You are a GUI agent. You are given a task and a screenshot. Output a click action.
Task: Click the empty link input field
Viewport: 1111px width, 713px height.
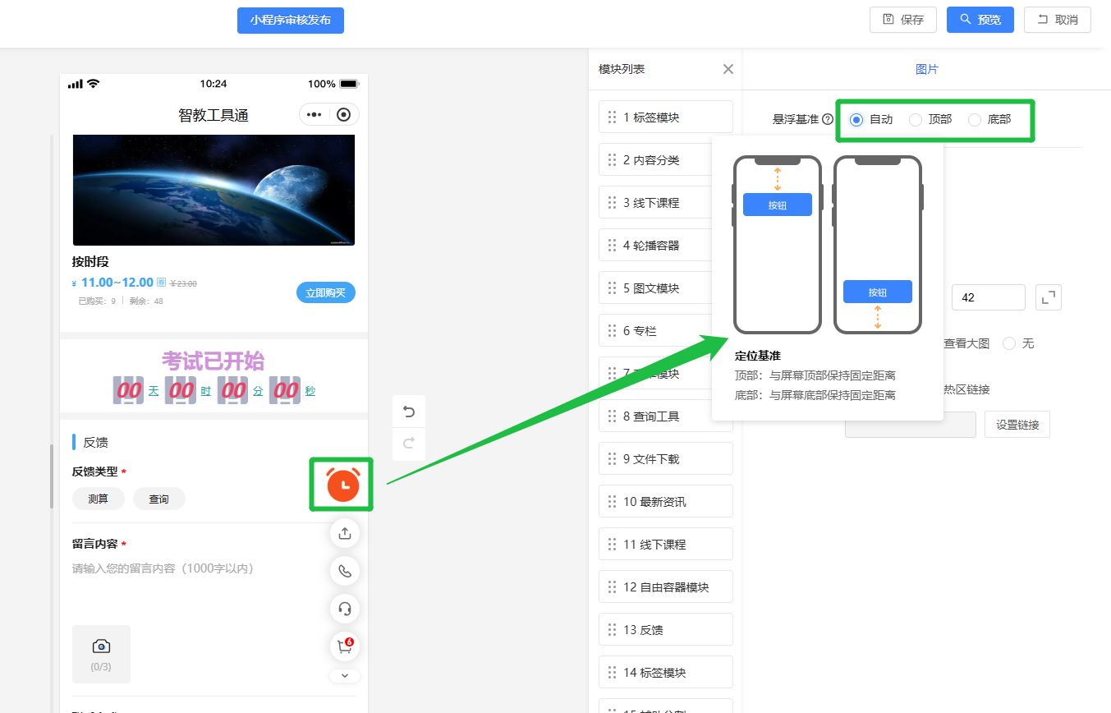coord(911,425)
